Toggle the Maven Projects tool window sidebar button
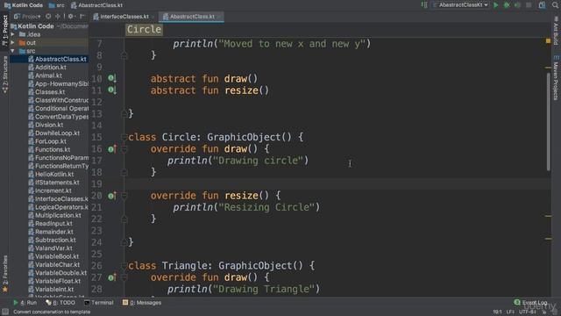 (556, 78)
